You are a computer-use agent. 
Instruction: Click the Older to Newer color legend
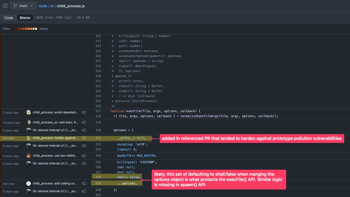(x=25, y=29)
